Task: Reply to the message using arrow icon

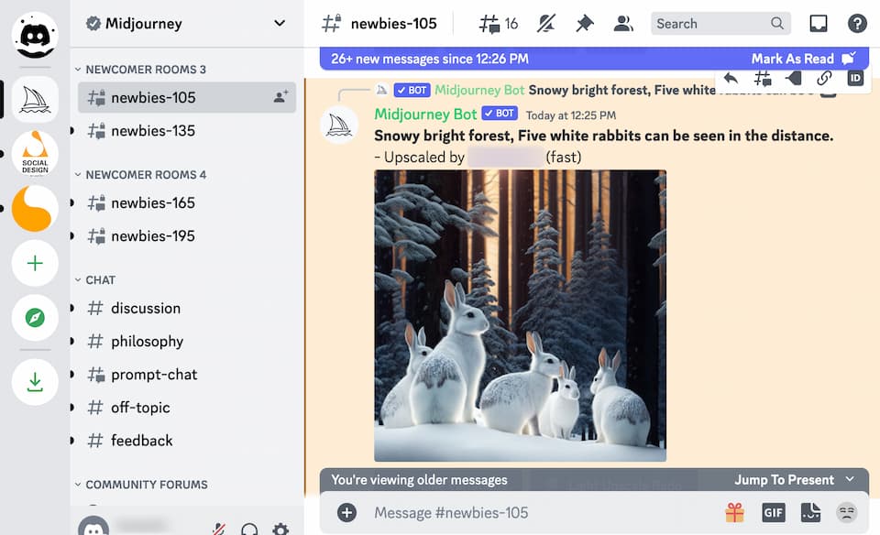Action: tap(731, 79)
